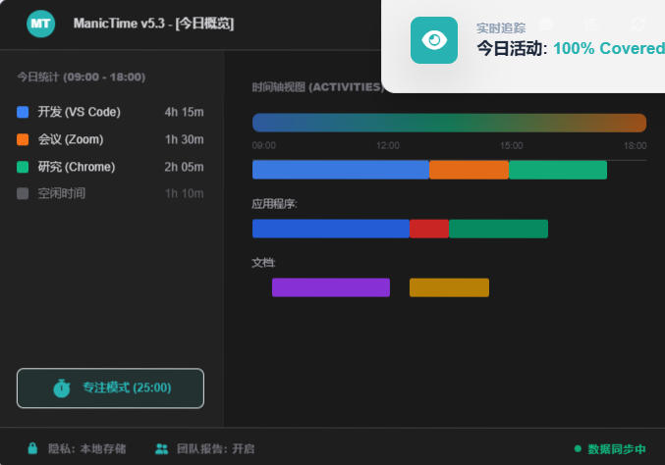Select the green swatch for 研究 (Chrome)
Screen dimensions: 665x465
tap(23, 167)
